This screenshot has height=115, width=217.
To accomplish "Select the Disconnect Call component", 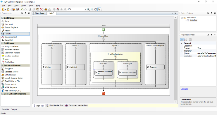I will click(x=15, y=37).
